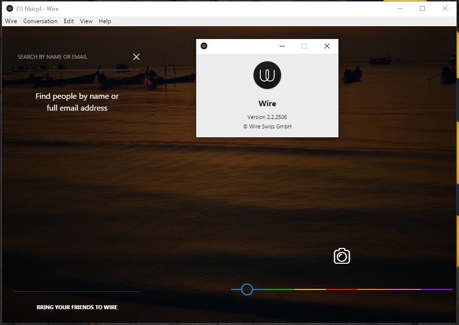
Task: Click the Version 2.2.2506 text
Action: click(267, 117)
